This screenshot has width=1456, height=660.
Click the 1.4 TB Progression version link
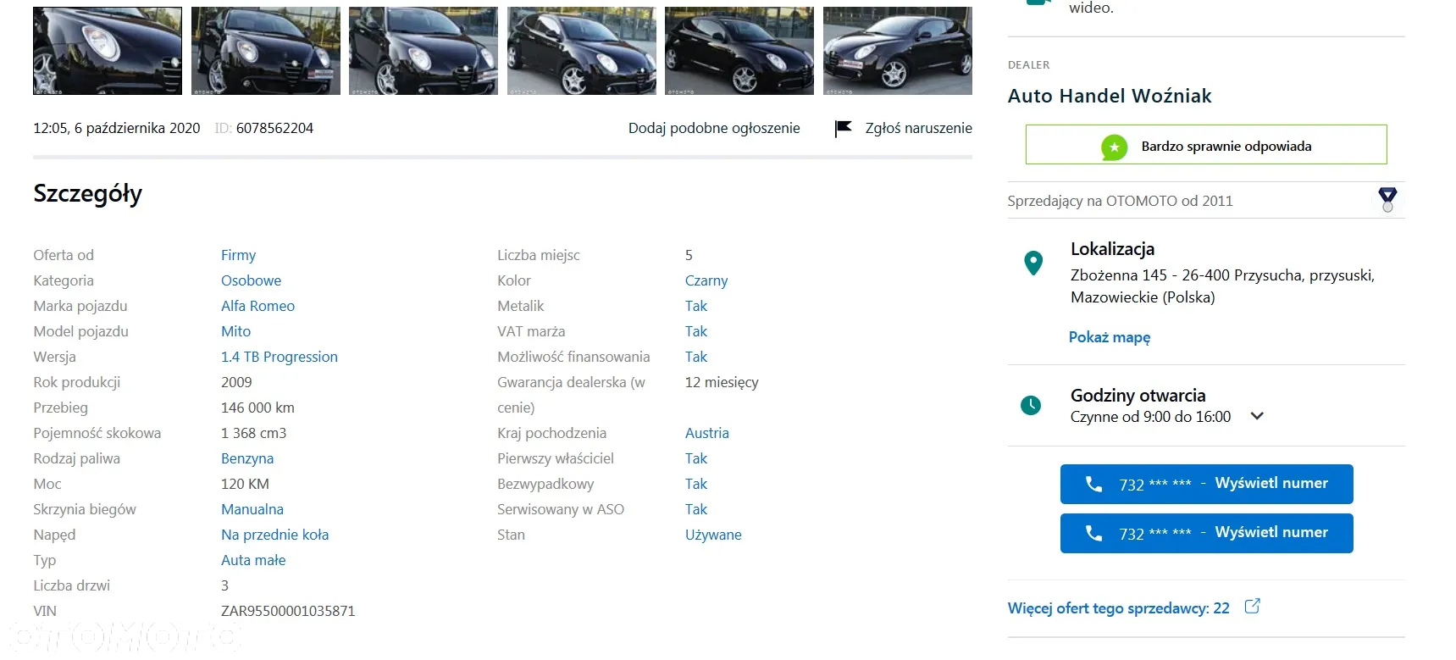pos(280,357)
